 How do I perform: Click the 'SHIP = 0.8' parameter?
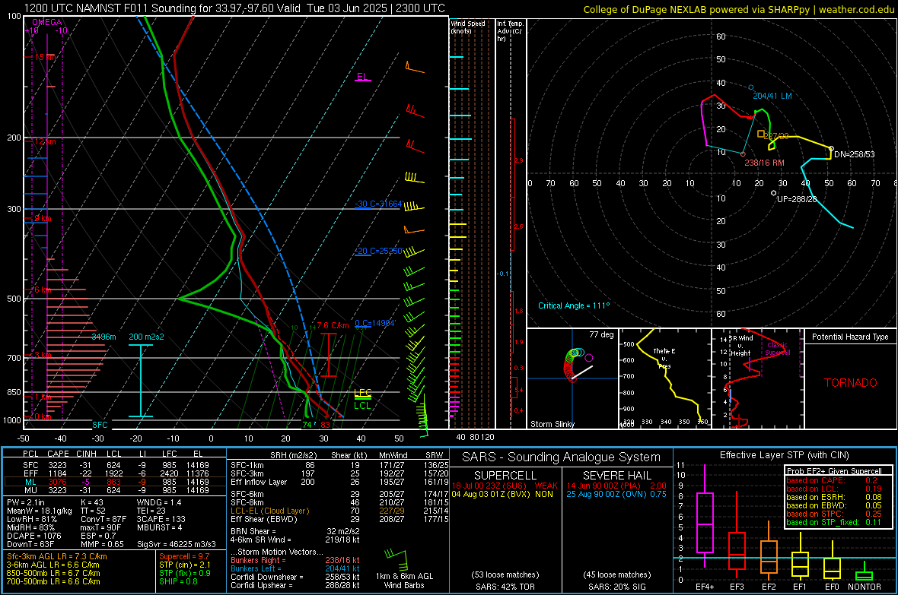[x=178, y=581]
